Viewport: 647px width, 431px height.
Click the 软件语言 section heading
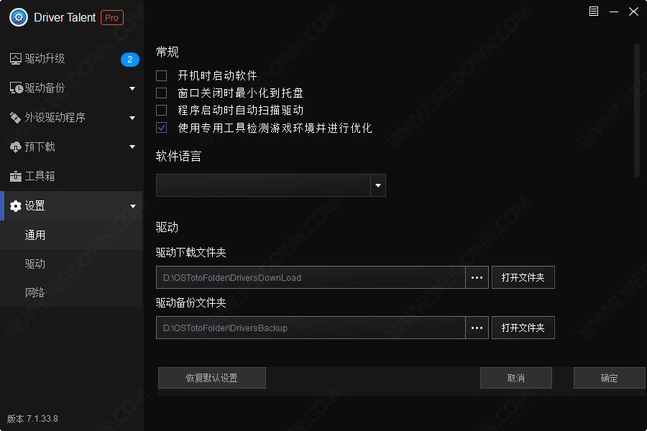tap(179, 157)
